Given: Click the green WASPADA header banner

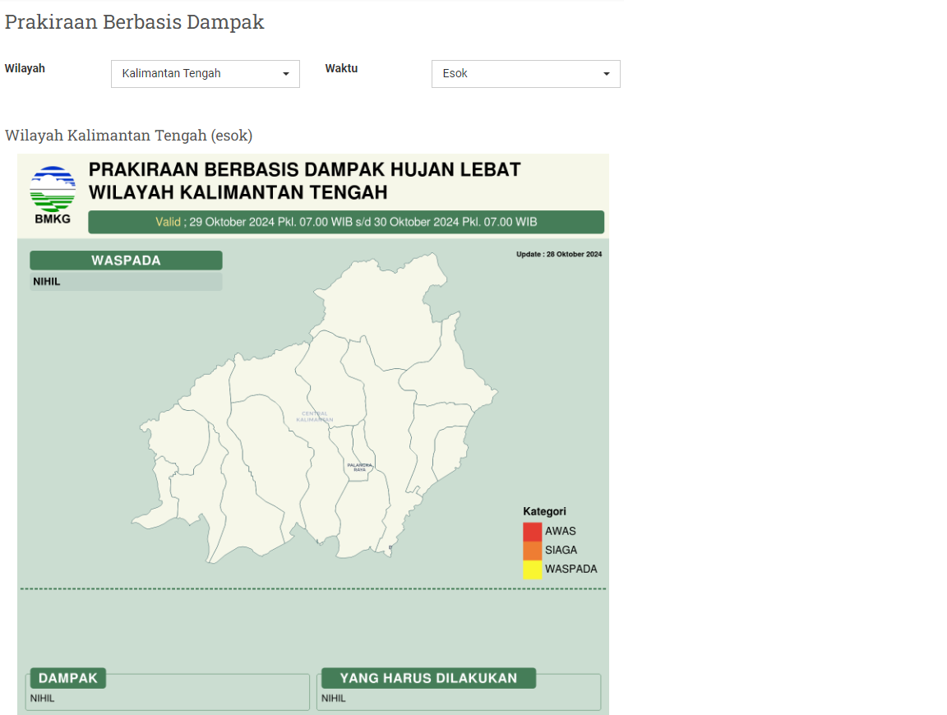Looking at the screenshot, I should tap(127, 261).
